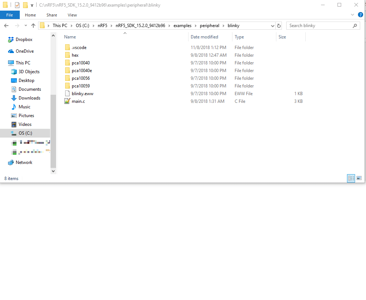Jump to nRF5 in the address bar
Viewport: 366px width, 300px height.
102,26
